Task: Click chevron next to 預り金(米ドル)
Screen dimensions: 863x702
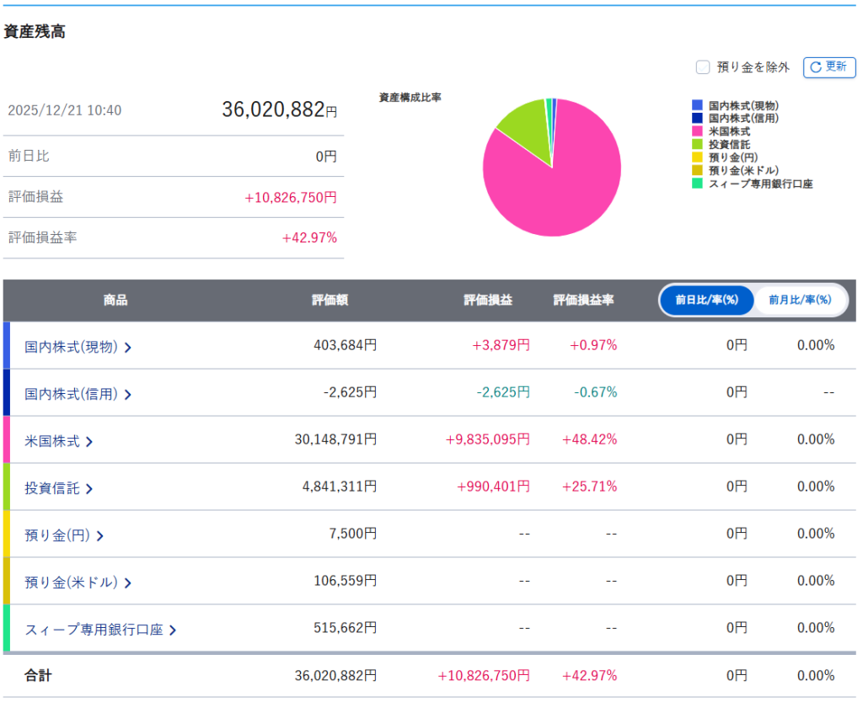Action: pyautogui.click(x=128, y=582)
